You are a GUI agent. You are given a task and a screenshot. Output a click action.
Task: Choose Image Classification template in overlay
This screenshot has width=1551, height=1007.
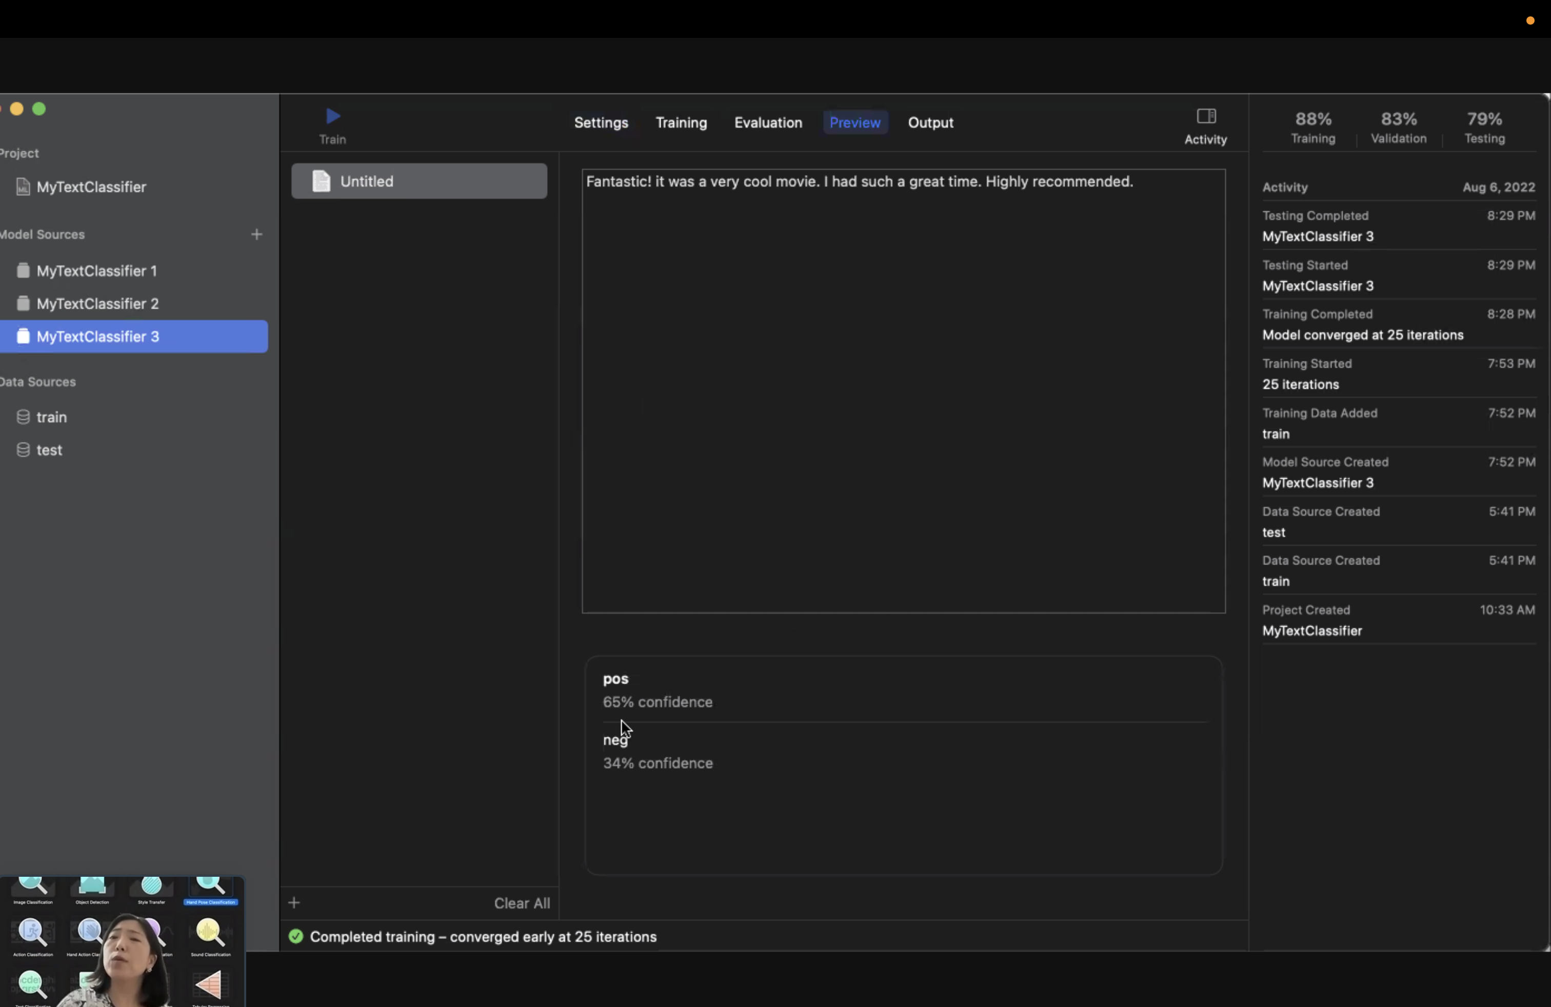point(33,891)
